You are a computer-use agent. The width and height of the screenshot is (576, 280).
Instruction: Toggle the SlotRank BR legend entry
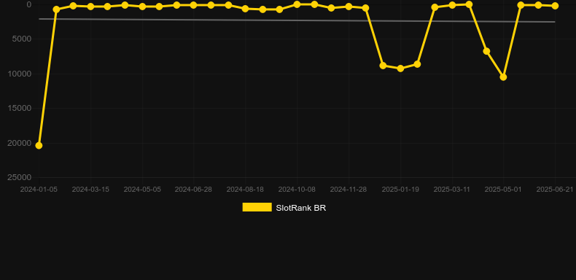[x=284, y=208]
